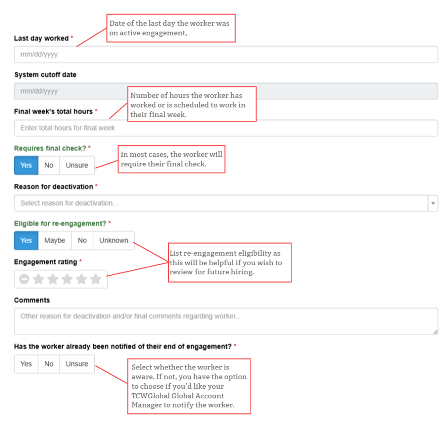Click Unsure for worker already notified
The image size is (446, 423).
[77, 364]
